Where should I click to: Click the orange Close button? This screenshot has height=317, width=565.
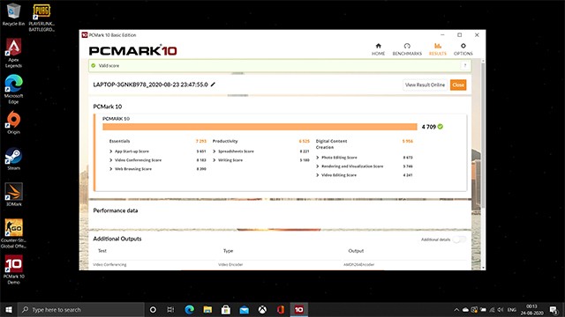click(458, 85)
